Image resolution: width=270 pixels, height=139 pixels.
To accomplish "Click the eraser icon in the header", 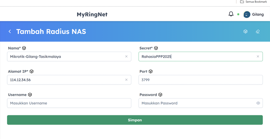I will pos(258,31).
